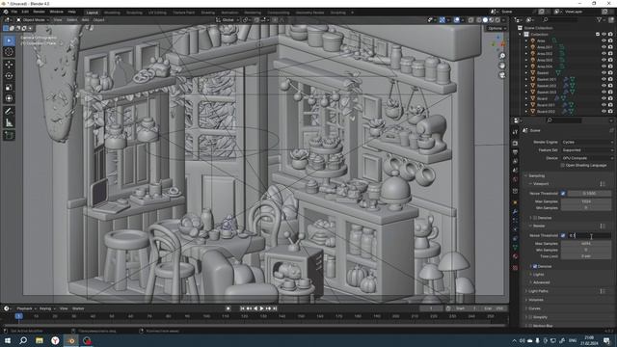
Task: Select the Rotate tool
Action: [x=9, y=75]
